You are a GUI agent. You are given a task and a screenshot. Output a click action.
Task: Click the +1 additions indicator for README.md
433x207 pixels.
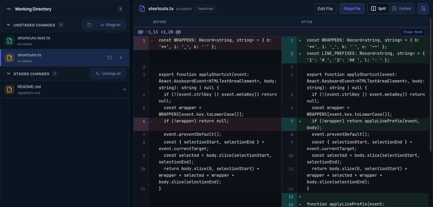[x=124, y=89]
